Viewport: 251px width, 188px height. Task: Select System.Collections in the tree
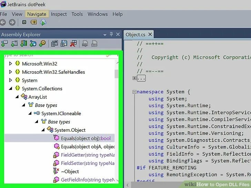(x=42, y=88)
